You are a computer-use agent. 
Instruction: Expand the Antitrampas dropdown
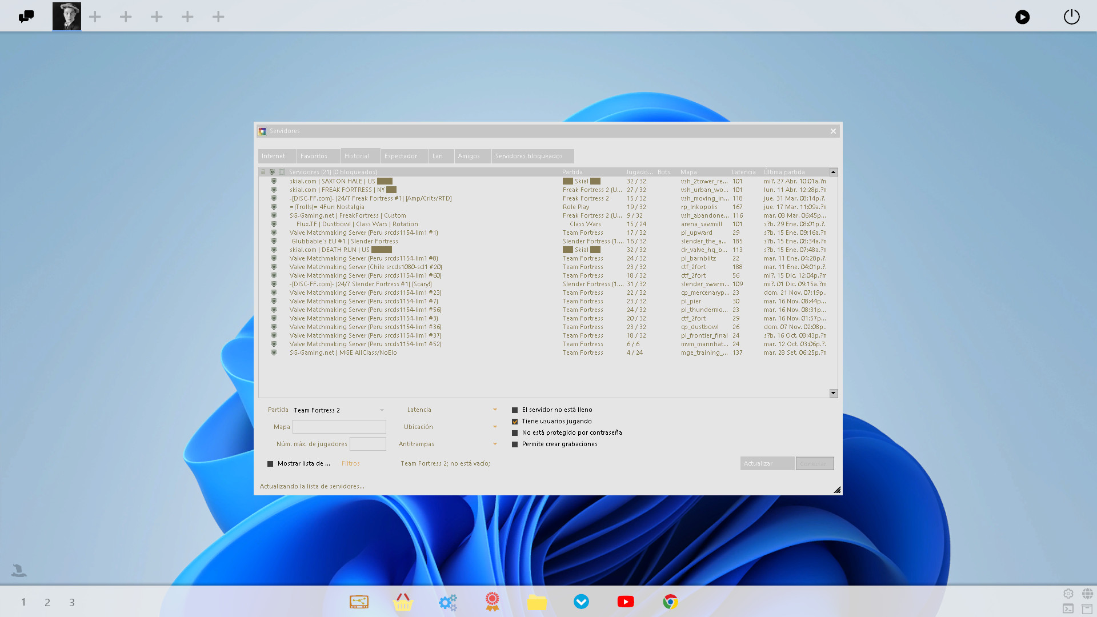(x=495, y=444)
